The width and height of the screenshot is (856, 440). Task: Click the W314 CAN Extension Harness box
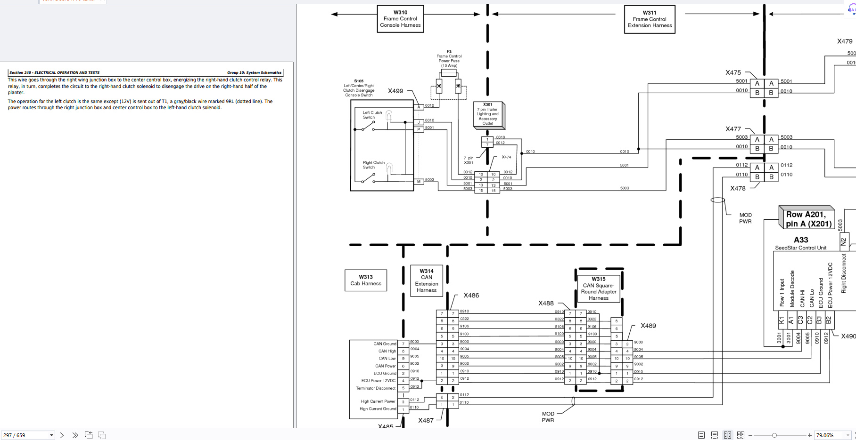click(427, 280)
